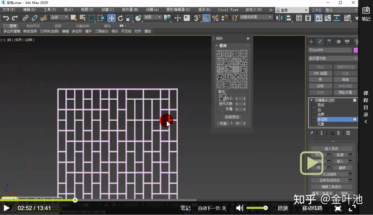373x215 pixels.
Task: Open the 登录 sign-in dropdown
Action: tap(292, 10)
